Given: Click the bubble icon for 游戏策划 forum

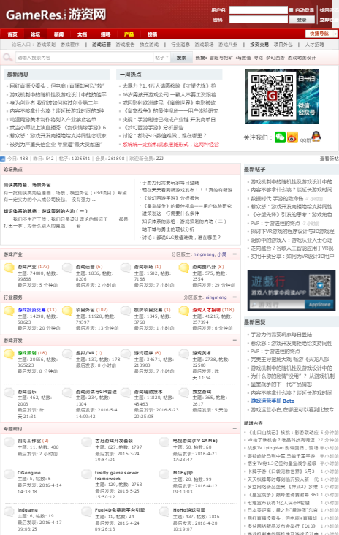Looking at the screenshot, I should point(9,354).
